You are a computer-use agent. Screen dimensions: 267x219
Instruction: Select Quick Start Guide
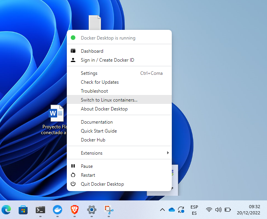click(x=119, y=131)
